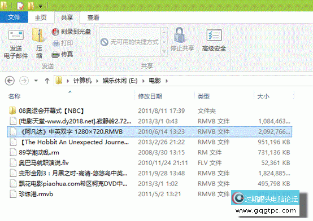Click the FLV 文件 type cell
This screenshot has height=221, width=313.
click(x=210, y=163)
